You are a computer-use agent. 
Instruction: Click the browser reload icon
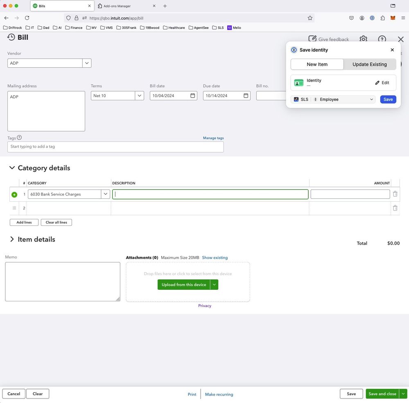click(27, 18)
